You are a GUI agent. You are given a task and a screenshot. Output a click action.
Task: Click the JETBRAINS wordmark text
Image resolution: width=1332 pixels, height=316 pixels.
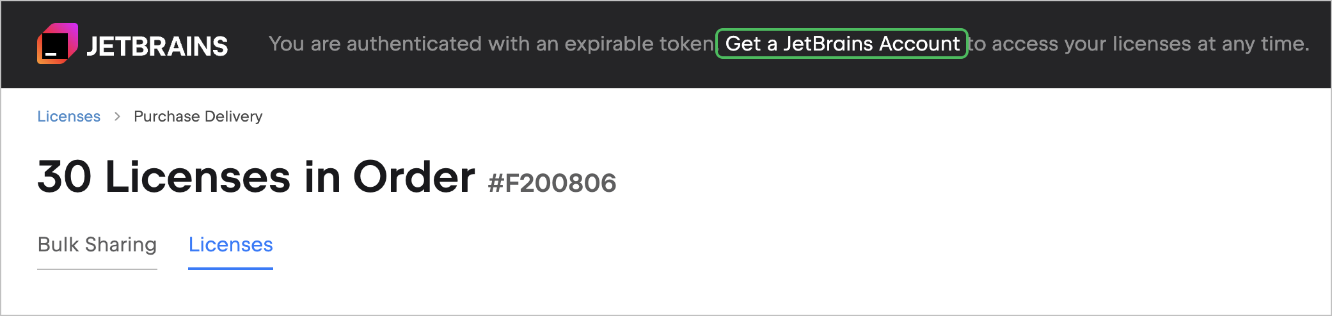[x=157, y=46]
